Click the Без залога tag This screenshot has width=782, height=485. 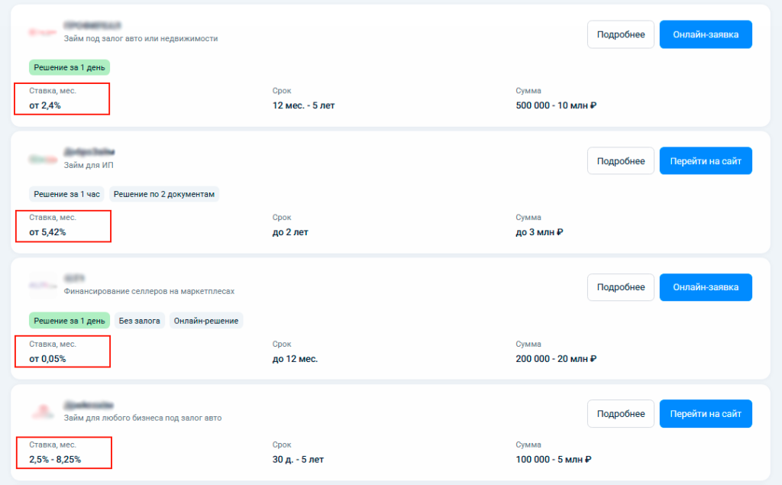pyautogui.click(x=139, y=321)
